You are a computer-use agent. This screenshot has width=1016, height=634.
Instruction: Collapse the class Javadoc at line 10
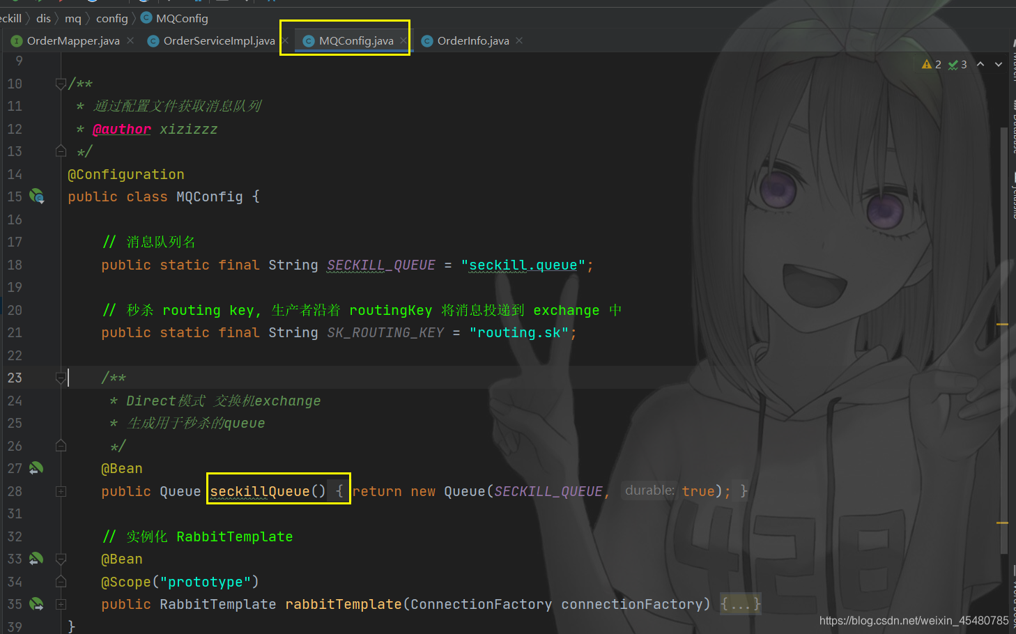point(61,84)
